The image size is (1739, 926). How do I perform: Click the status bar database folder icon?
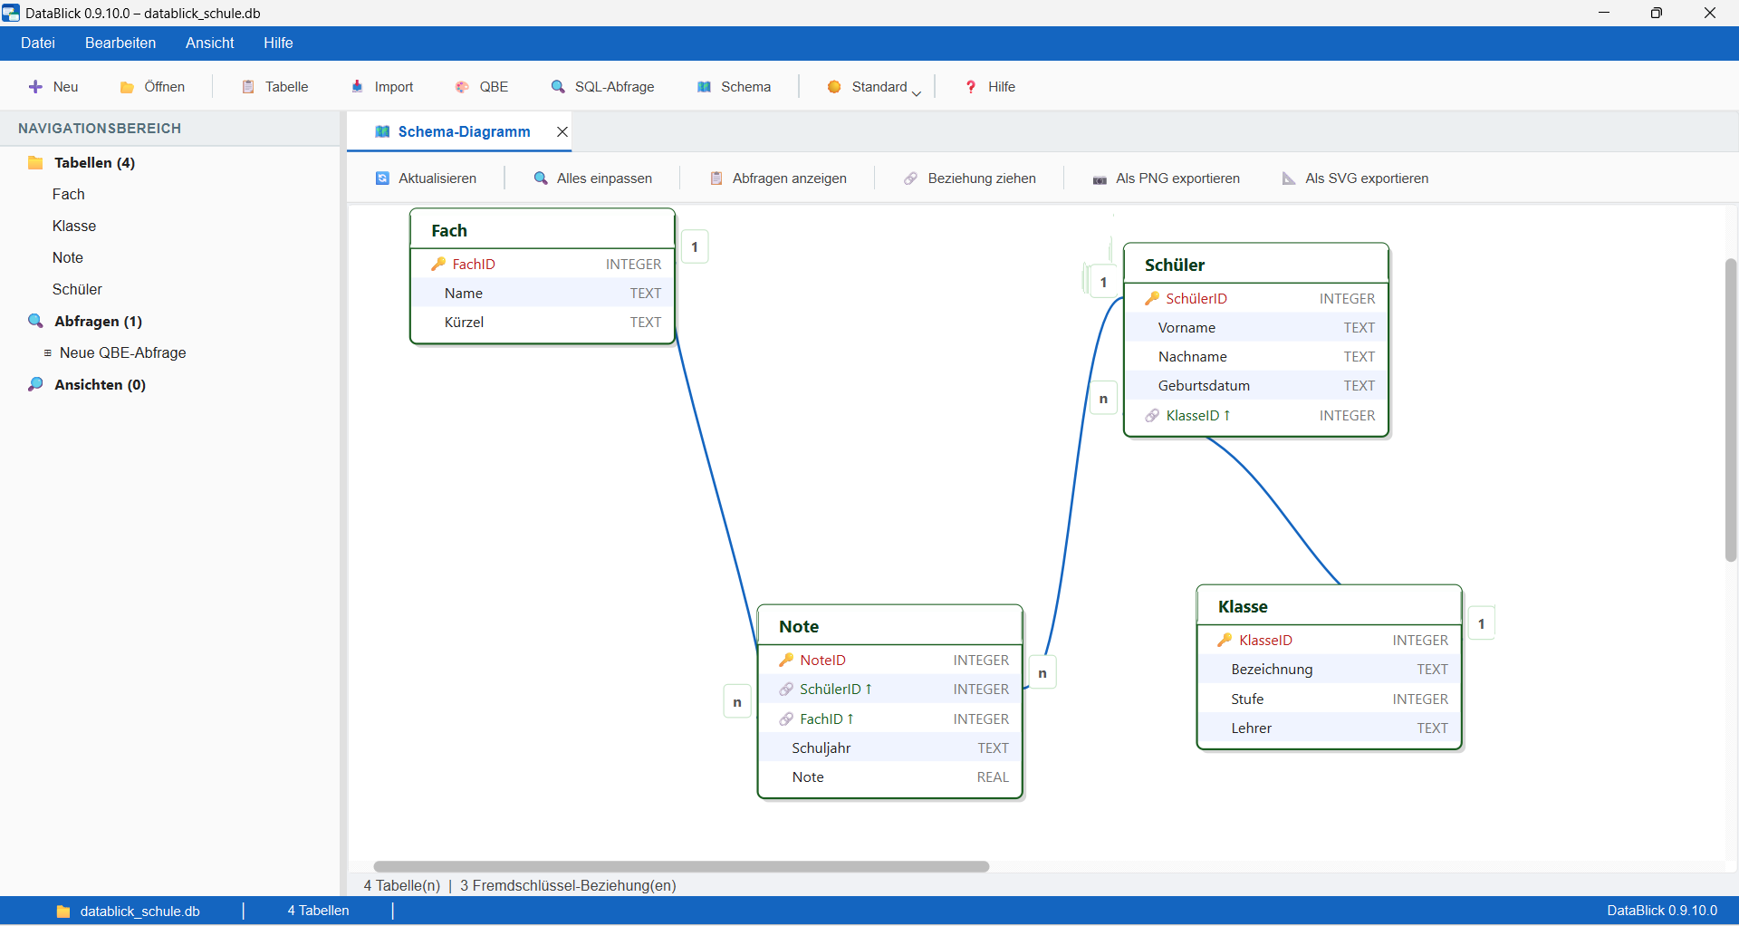pyautogui.click(x=63, y=912)
